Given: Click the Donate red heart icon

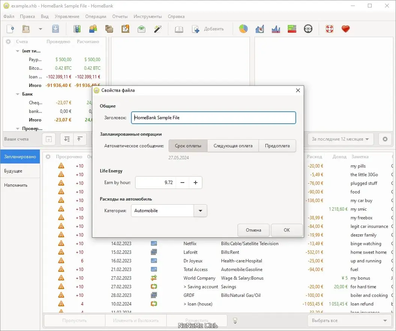Looking at the screenshot, I should point(345,29).
